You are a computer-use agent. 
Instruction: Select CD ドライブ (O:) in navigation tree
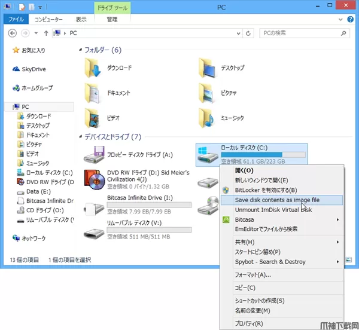[x=45, y=210]
